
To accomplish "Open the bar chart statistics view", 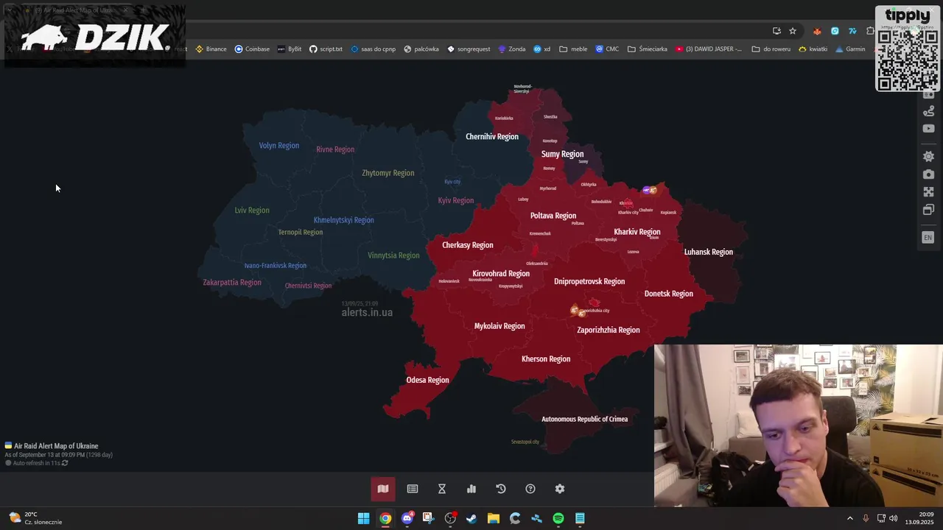I will tap(471, 489).
